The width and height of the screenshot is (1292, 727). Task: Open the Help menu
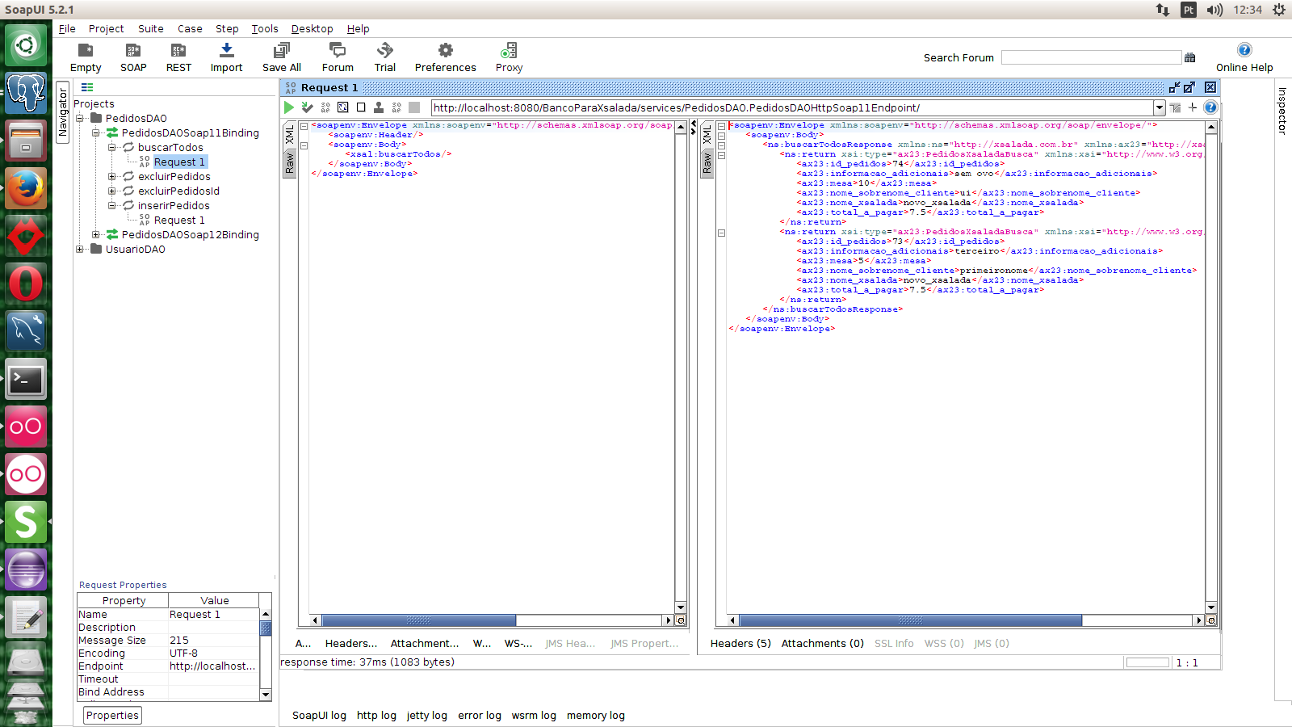click(x=358, y=28)
